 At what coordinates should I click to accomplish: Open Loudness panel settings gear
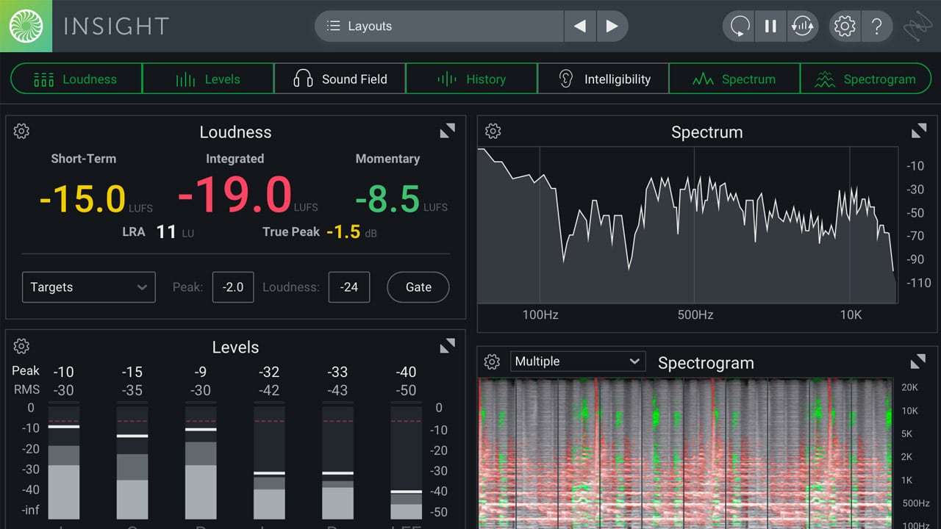[22, 132]
